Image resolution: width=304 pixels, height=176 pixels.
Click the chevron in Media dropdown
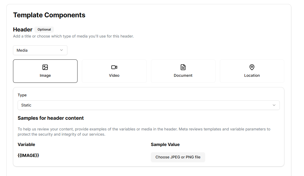point(61,50)
